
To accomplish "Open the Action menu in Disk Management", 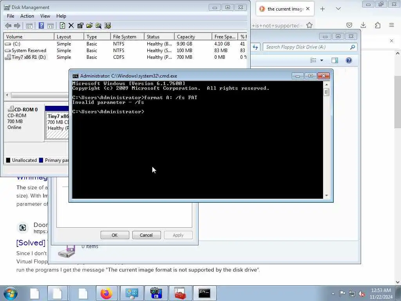I will [x=27, y=16].
